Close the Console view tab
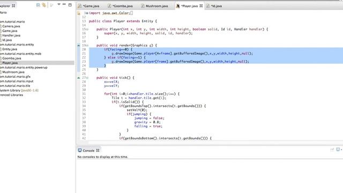Viewport: 343px width, 193px height. (98, 151)
